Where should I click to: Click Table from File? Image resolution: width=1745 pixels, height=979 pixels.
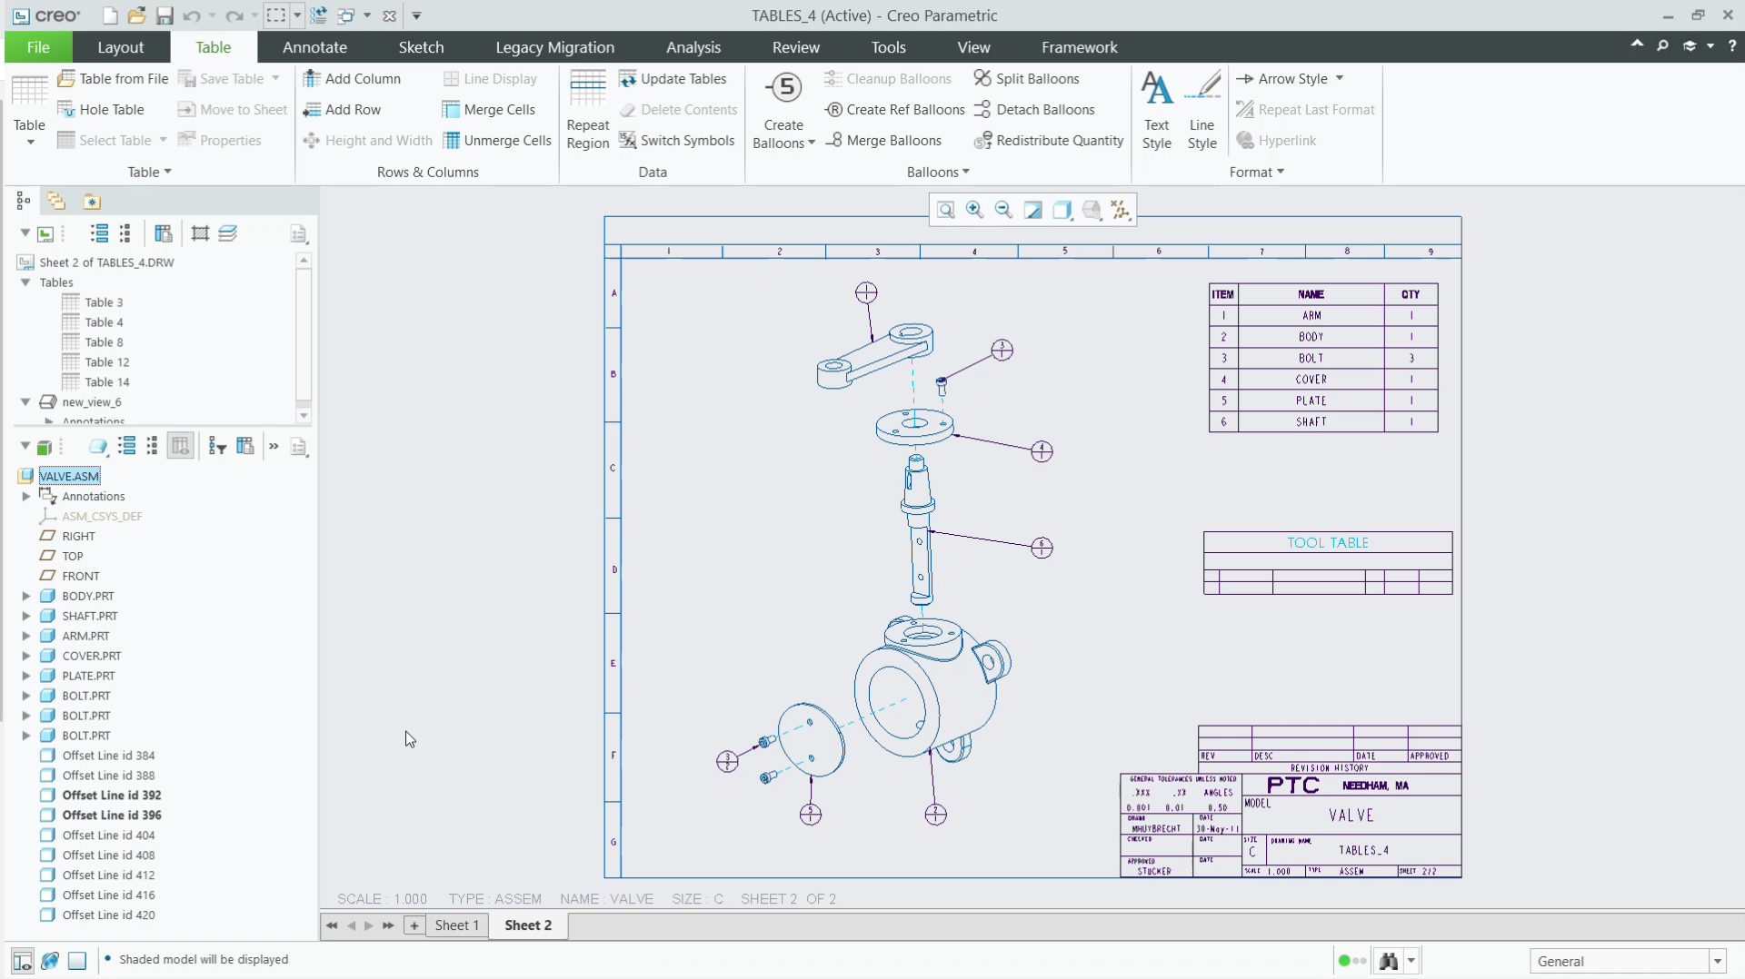(x=113, y=79)
